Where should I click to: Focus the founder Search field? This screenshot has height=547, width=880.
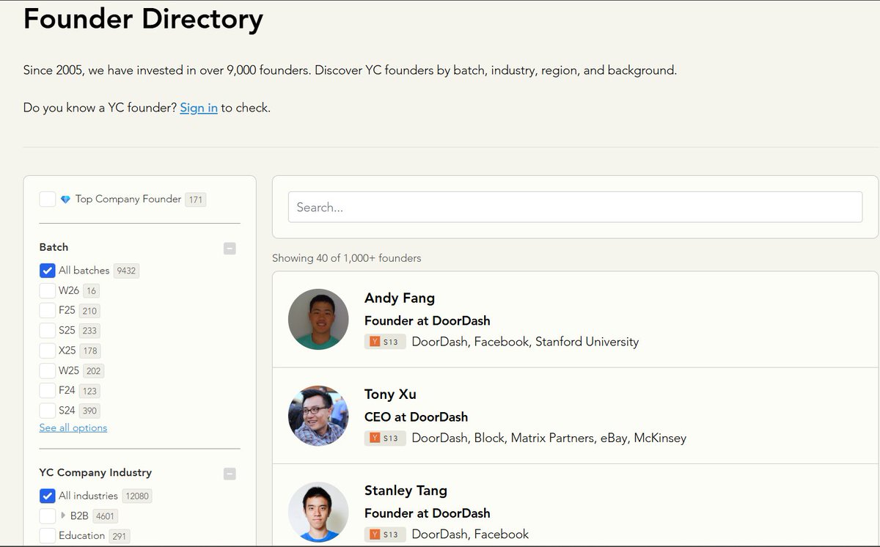575,207
